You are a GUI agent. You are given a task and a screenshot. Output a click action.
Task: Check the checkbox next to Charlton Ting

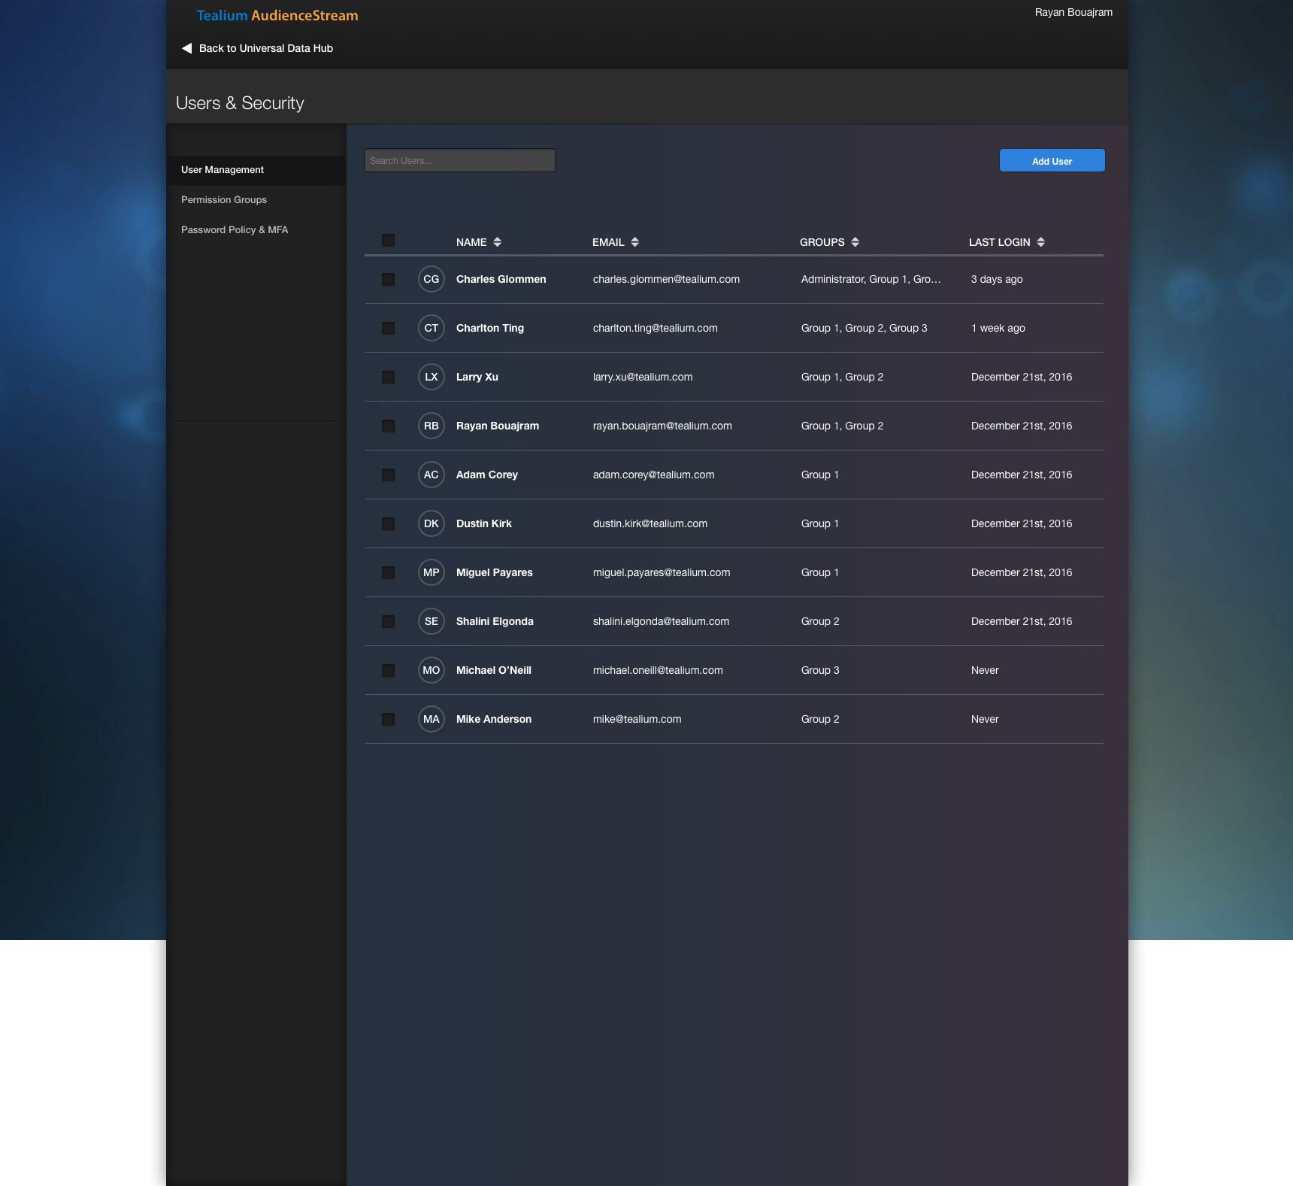point(389,328)
